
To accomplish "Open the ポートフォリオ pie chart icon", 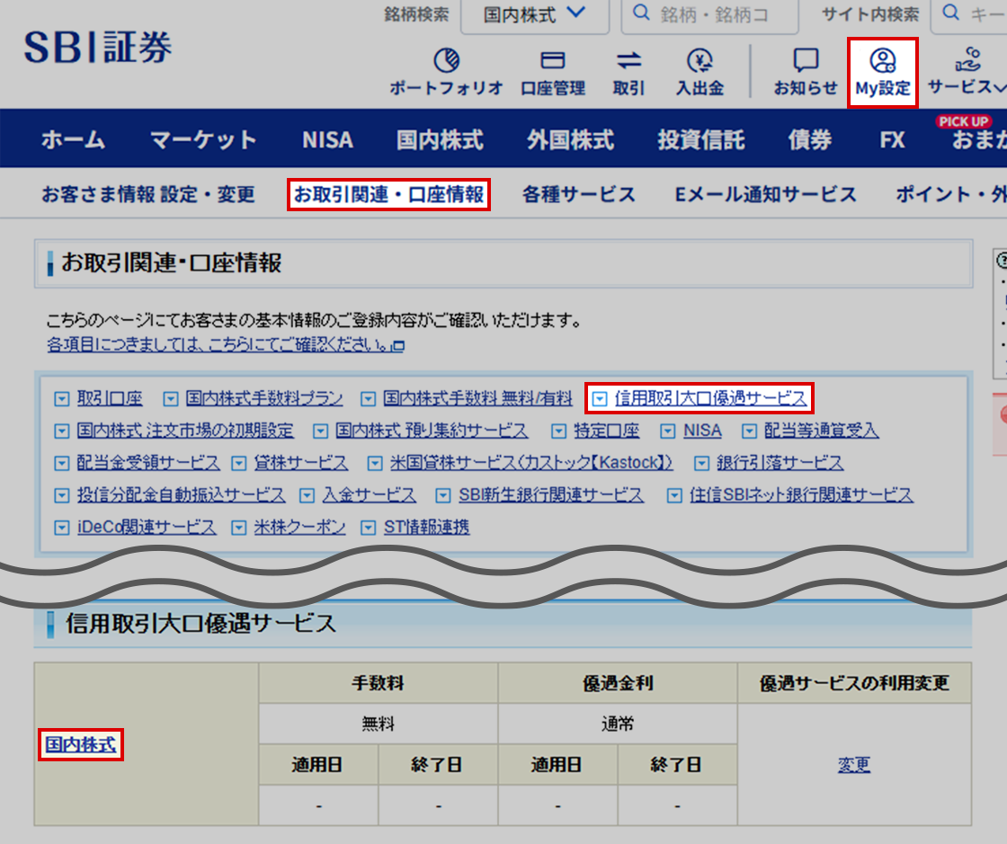I will (446, 61).
